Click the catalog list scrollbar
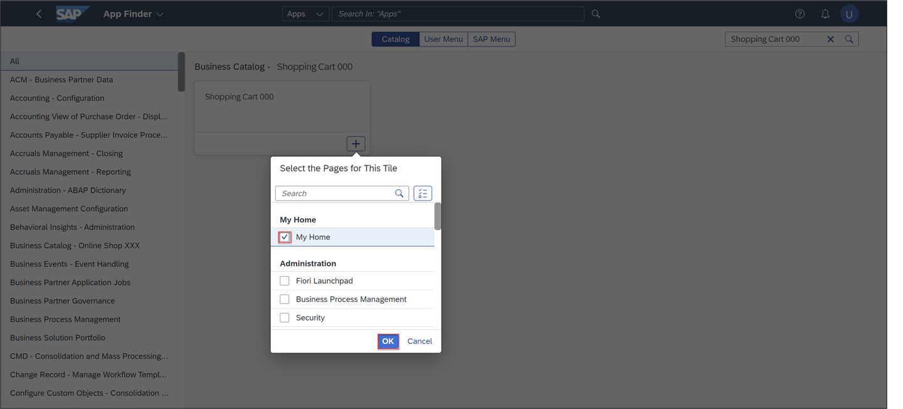Viewport: 903px width, 409px height. click(181, 72)
